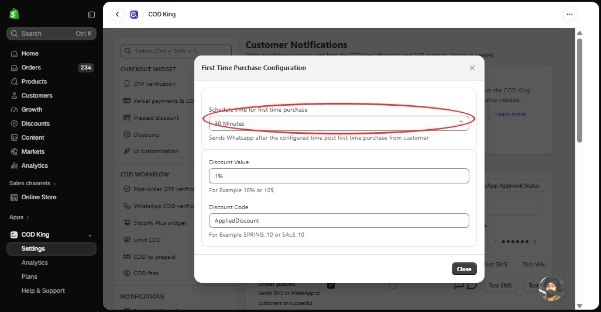The width and height of the screenshot is (601, 312).
Task: Open Plans under COD King
Action: (29, 277)
